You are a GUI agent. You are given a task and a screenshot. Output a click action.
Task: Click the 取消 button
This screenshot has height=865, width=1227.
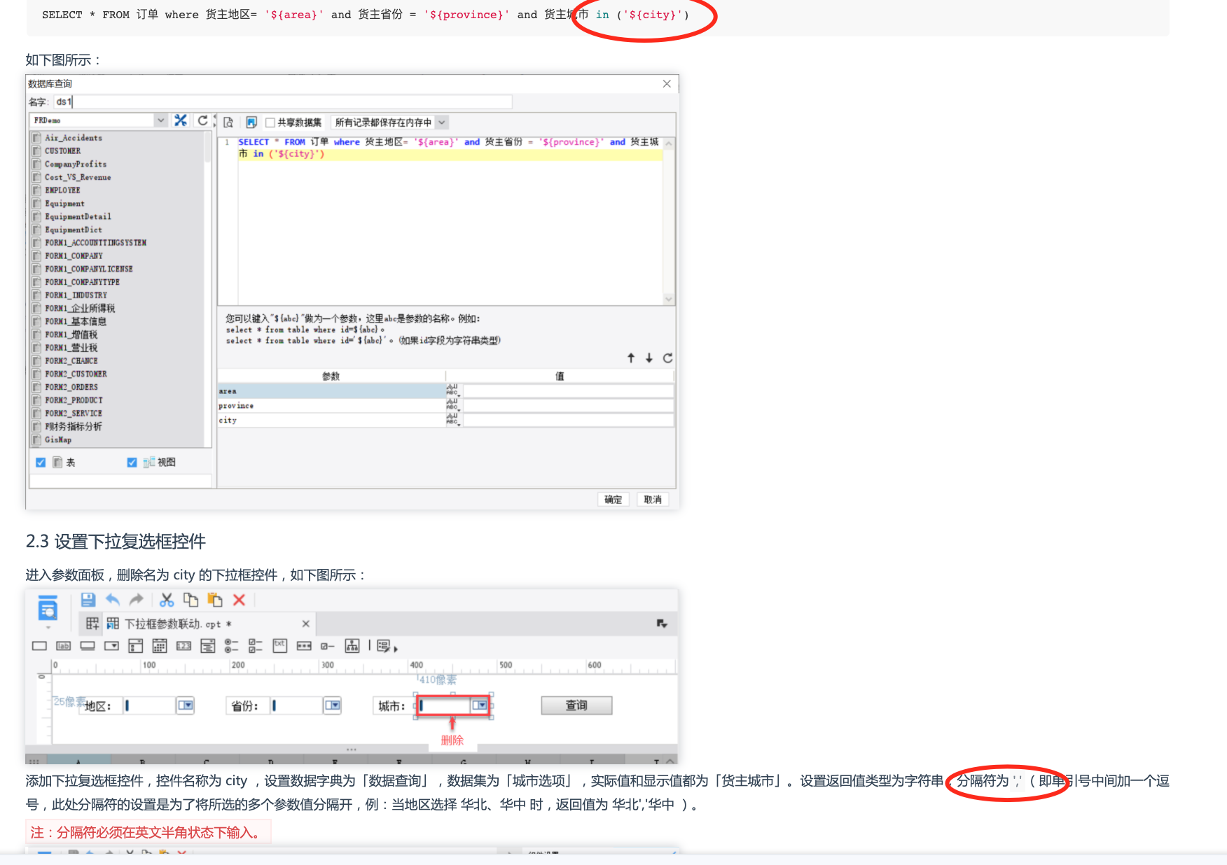[x=653, y=499]
